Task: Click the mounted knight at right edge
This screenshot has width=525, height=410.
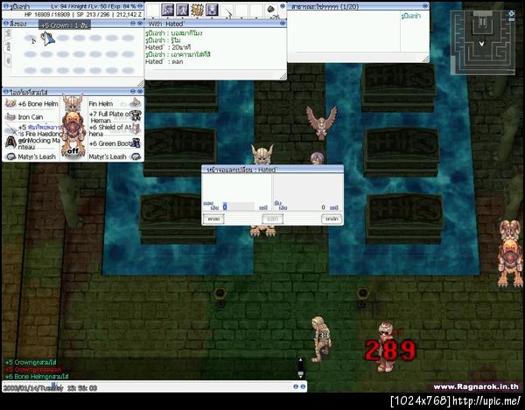Action: (511, 254)
